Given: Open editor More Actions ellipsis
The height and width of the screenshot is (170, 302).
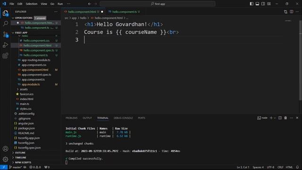Looking at the screenshot, I should pos(297,12).
